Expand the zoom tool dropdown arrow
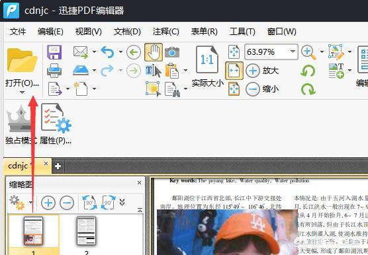The height and width of the screenshot is (255, 368). pos(322,52)
